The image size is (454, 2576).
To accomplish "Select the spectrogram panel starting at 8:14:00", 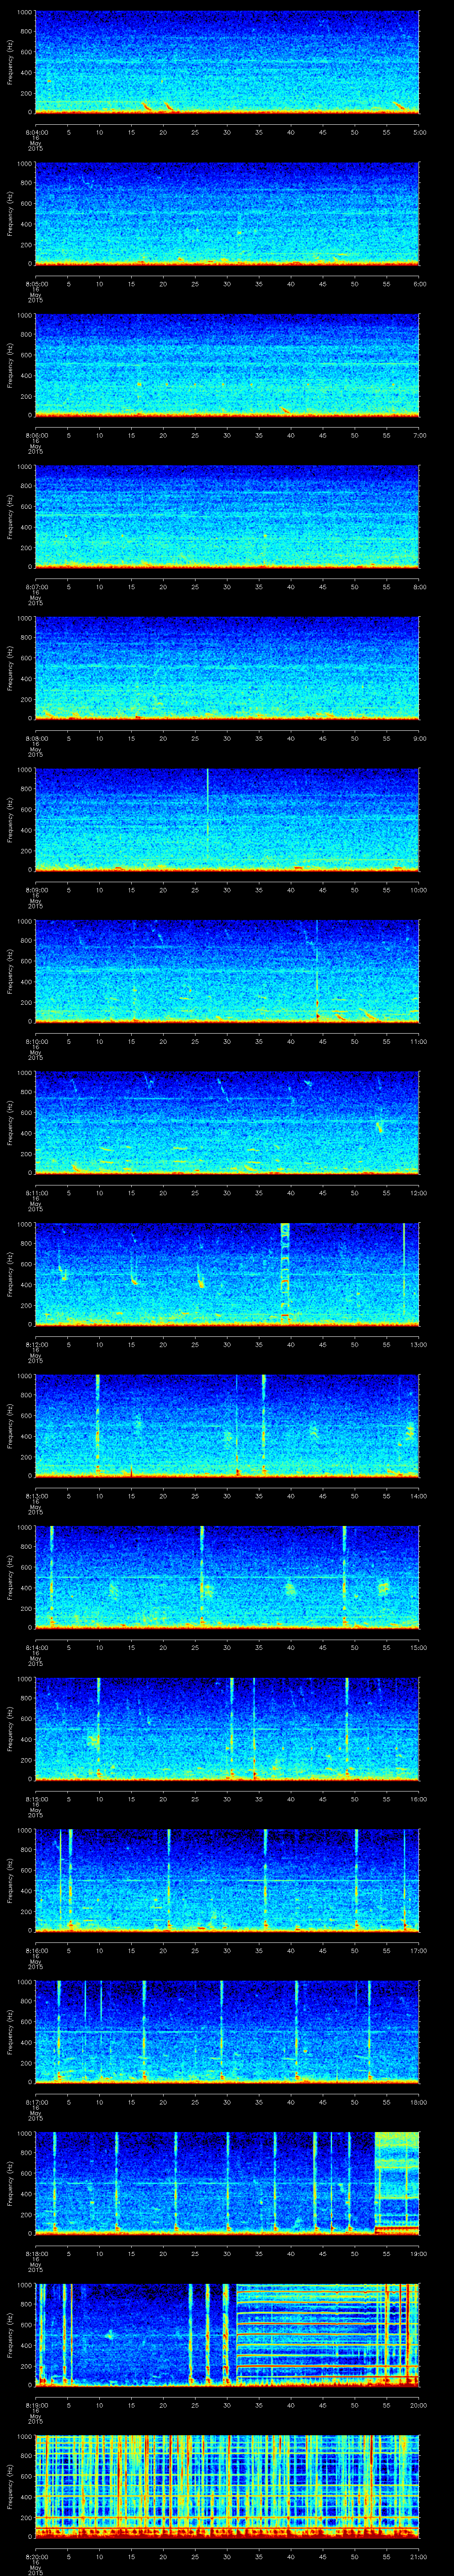I will 227,1577.
